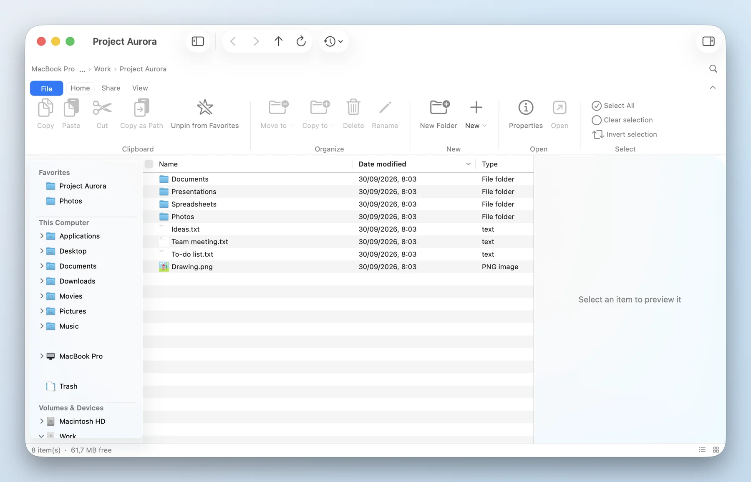Viewport: 751px width, 482px height.
Task: Expand the Desktop tree item
Action: (x=42, y=251)
